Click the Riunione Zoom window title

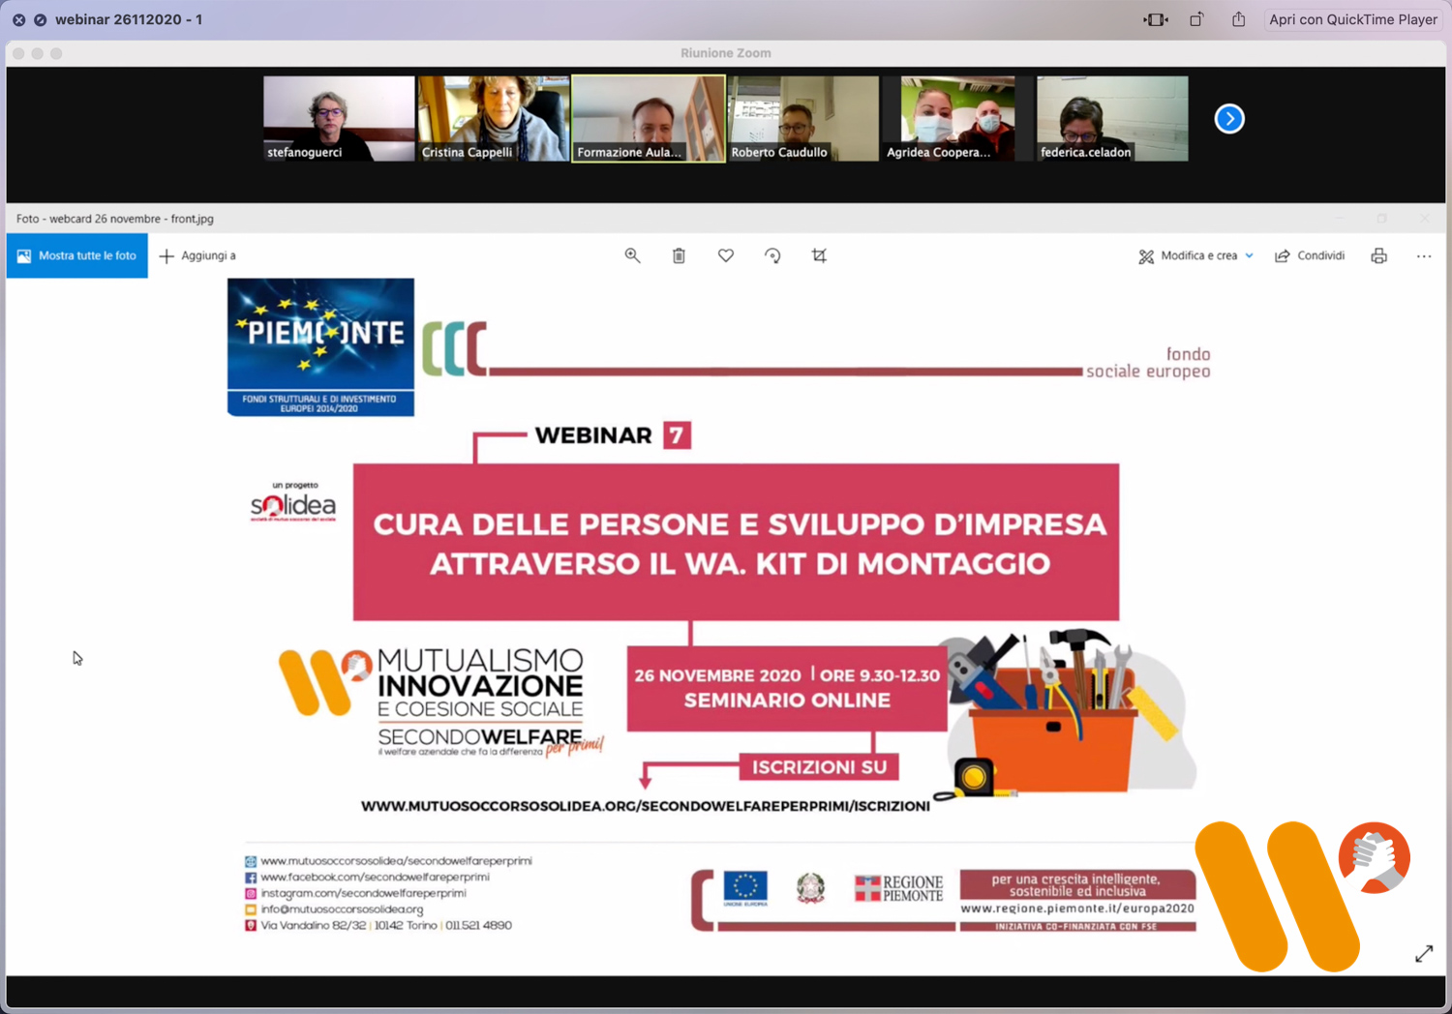pos(726,53)
